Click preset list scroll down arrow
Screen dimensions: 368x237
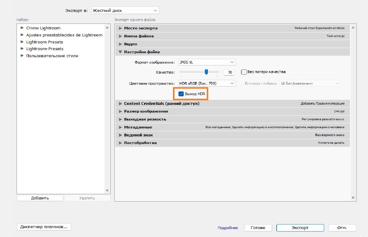(x=107, y=191)
